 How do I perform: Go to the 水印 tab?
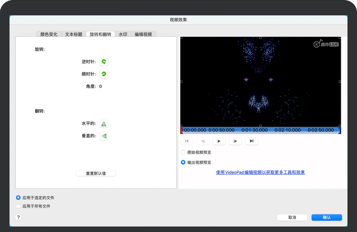coord(123,34)
